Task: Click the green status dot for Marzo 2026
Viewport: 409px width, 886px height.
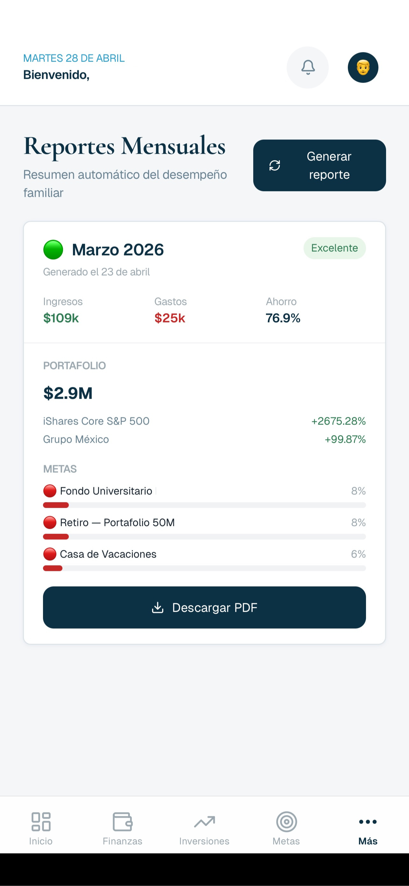Action: [53, 249]
